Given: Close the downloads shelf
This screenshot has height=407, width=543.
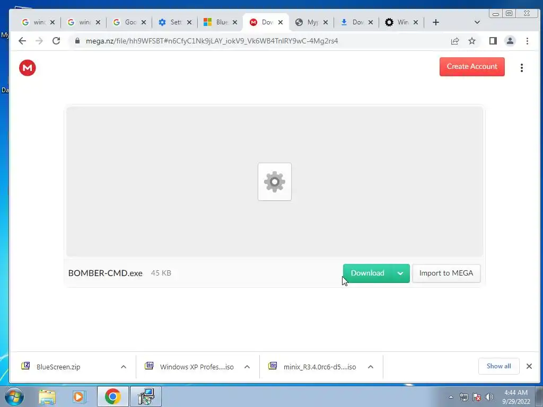Looking at the screenshot, I should point(529,366).
